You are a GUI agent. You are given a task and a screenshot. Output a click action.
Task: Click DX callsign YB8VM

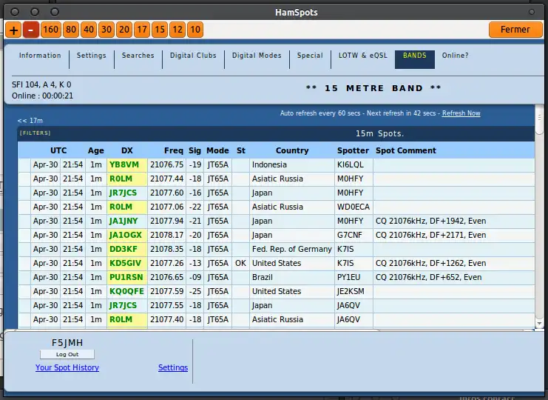pyautogui.click(x=124, y=165)
